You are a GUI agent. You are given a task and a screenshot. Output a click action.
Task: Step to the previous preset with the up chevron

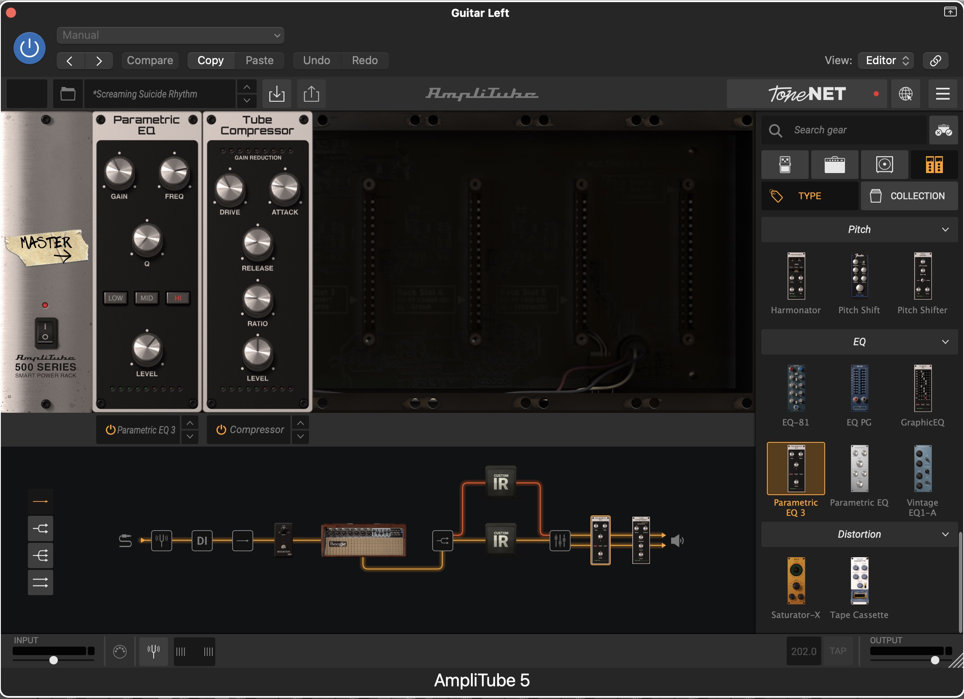(x=247, y=87)
